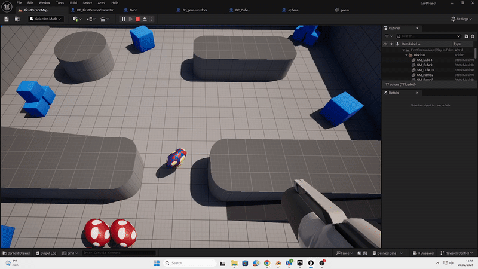The image size is (478, 269).
Task: Open the Edit menu
Action: click(30, 3)
